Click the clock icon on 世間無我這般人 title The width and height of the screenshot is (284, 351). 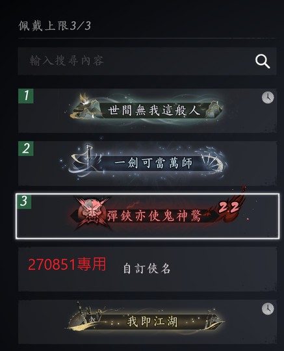point(268,97)
